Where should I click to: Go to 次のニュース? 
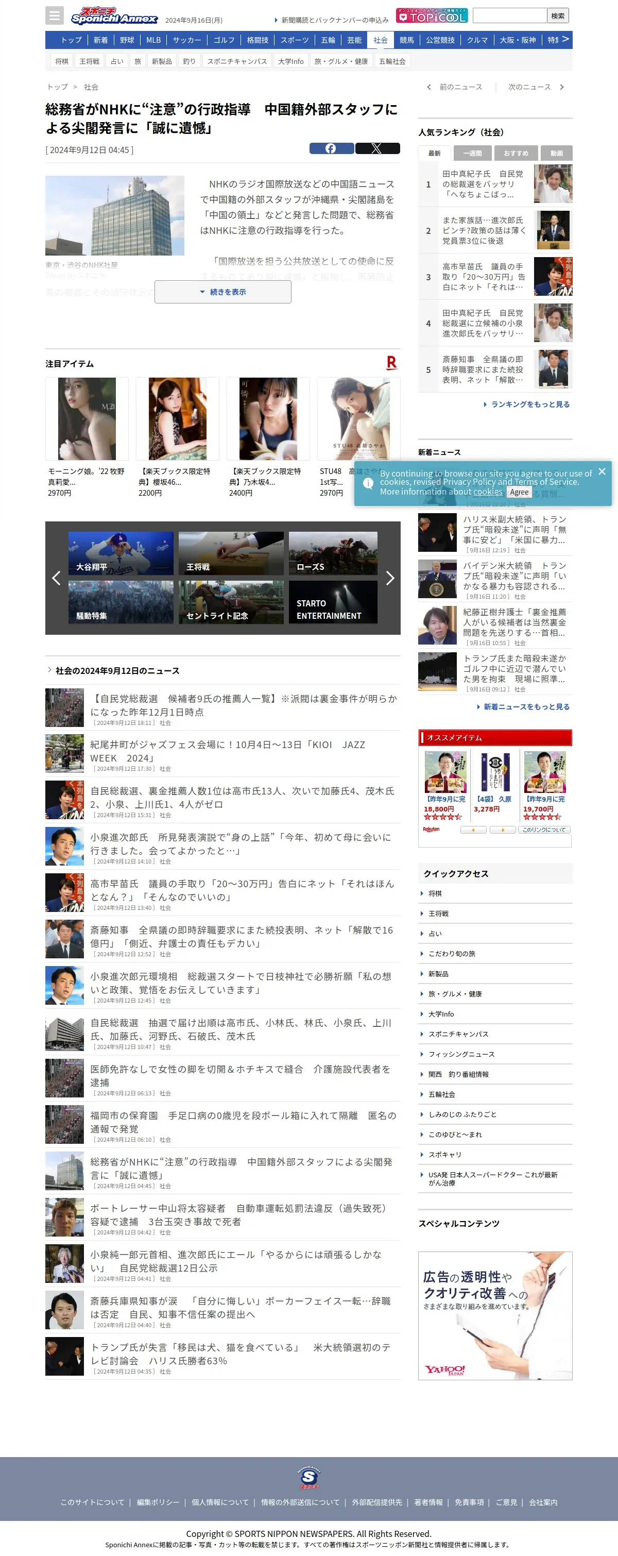[536, 87]
